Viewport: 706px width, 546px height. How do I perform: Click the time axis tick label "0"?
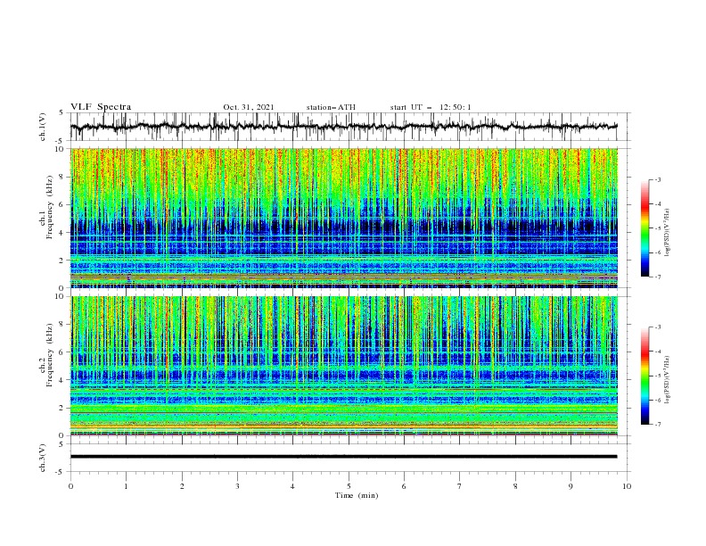(x=70, y=486)
